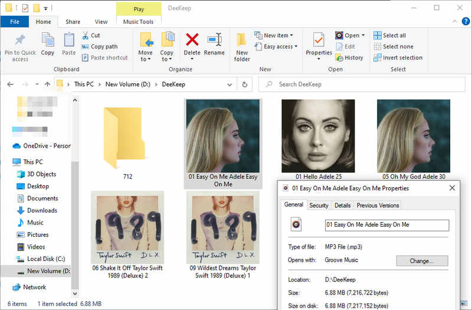Viewport: 472px width, 310px height.
Task: Show file History
Action: [x=349, y=57]
